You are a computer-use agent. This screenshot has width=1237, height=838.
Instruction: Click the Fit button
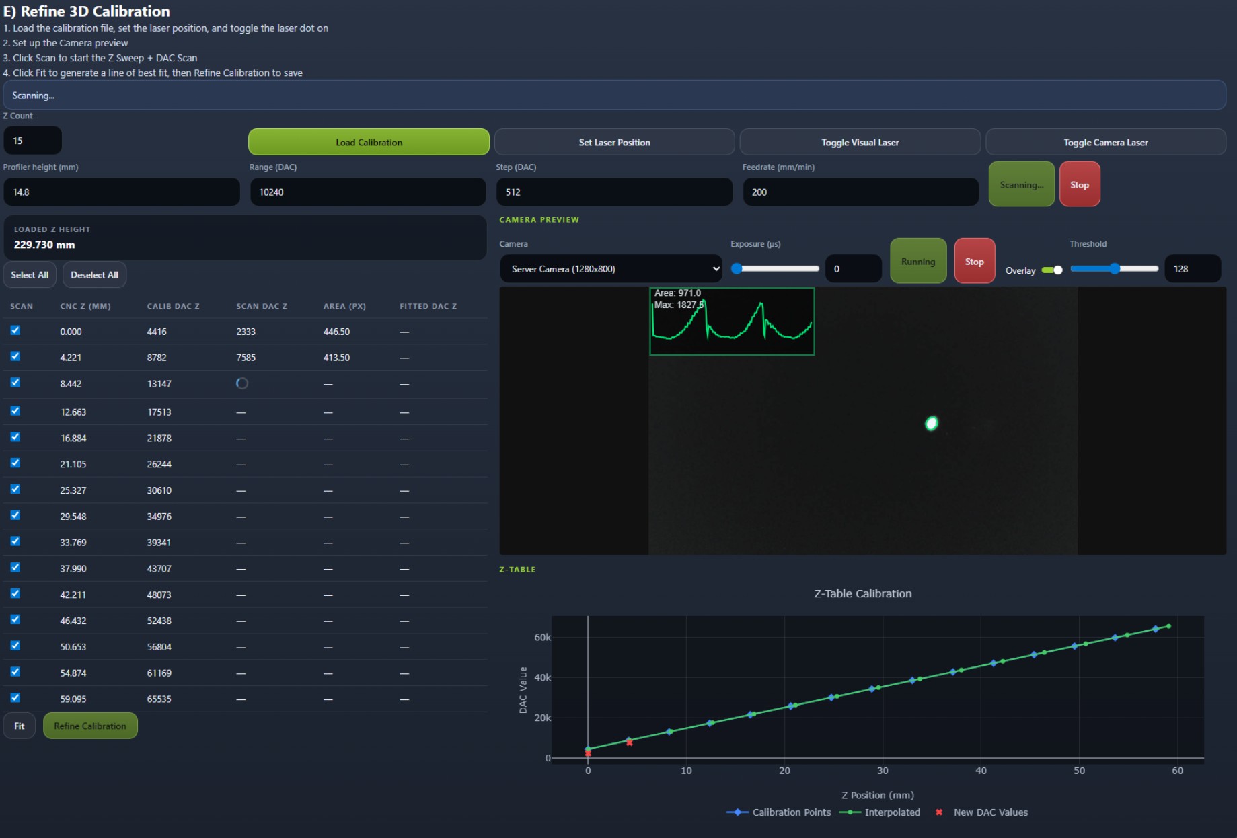(x=20, y=726)
